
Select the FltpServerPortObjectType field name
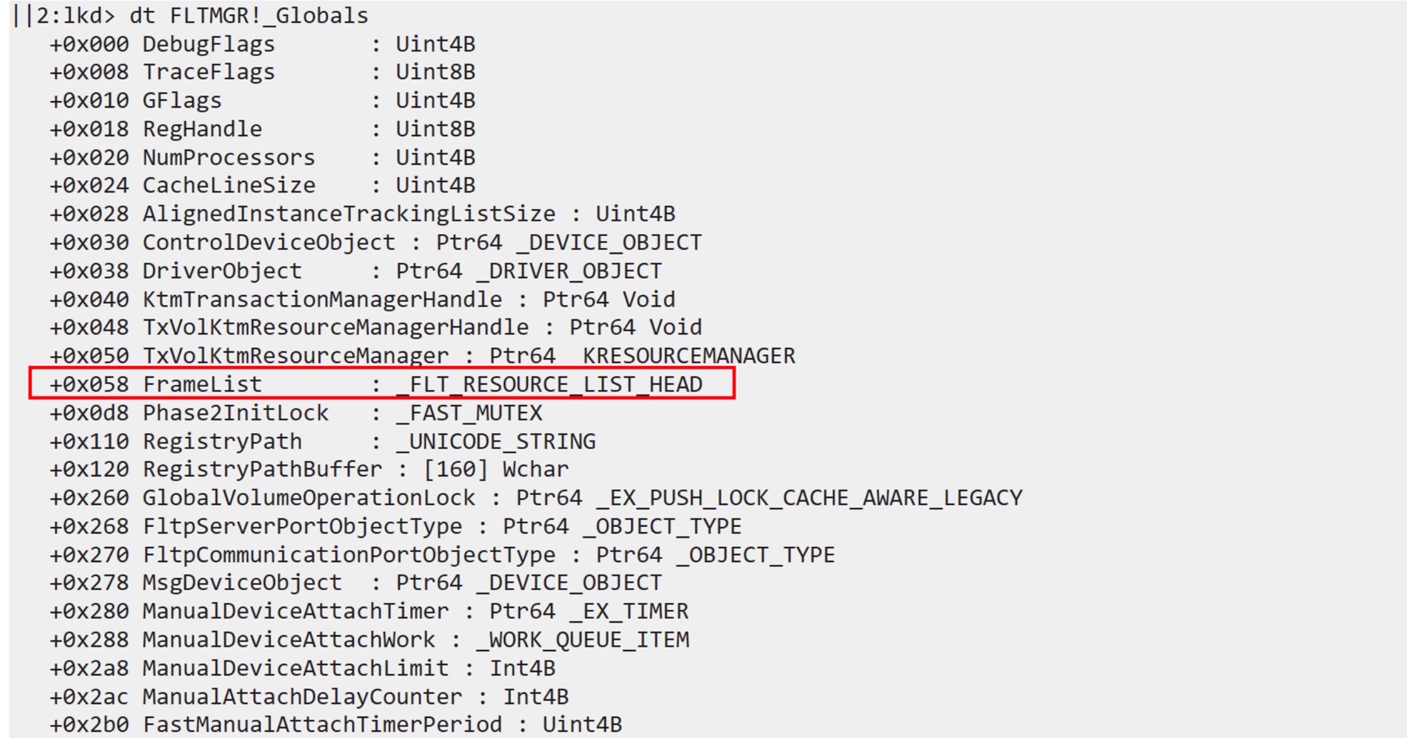pyautogui.click(x=302, y=526)
